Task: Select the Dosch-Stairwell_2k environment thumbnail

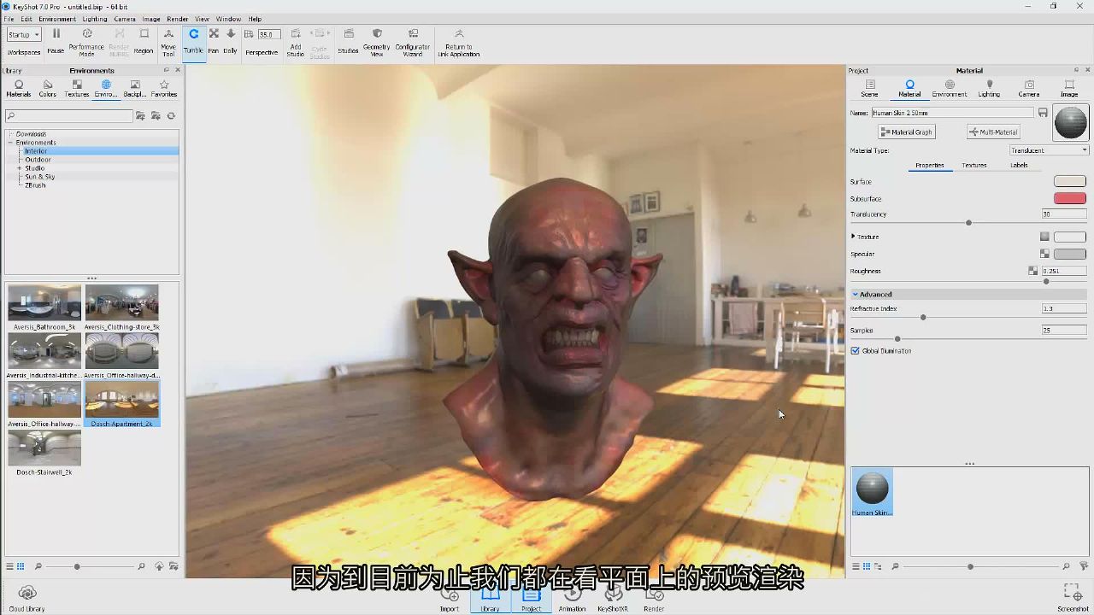Action: (44, 453)
